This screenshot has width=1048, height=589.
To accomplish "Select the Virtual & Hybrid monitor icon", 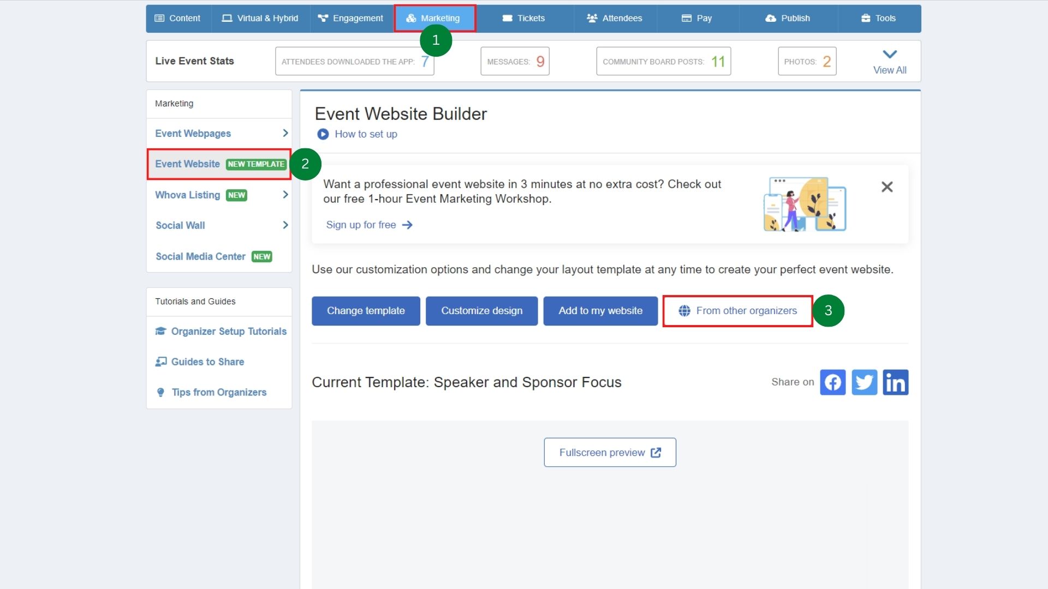I will click(x=225, y=18).
